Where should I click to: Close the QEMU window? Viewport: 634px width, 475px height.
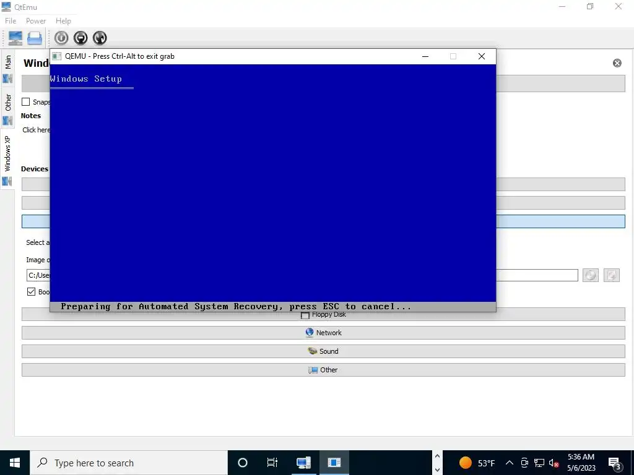pos(482,56)
